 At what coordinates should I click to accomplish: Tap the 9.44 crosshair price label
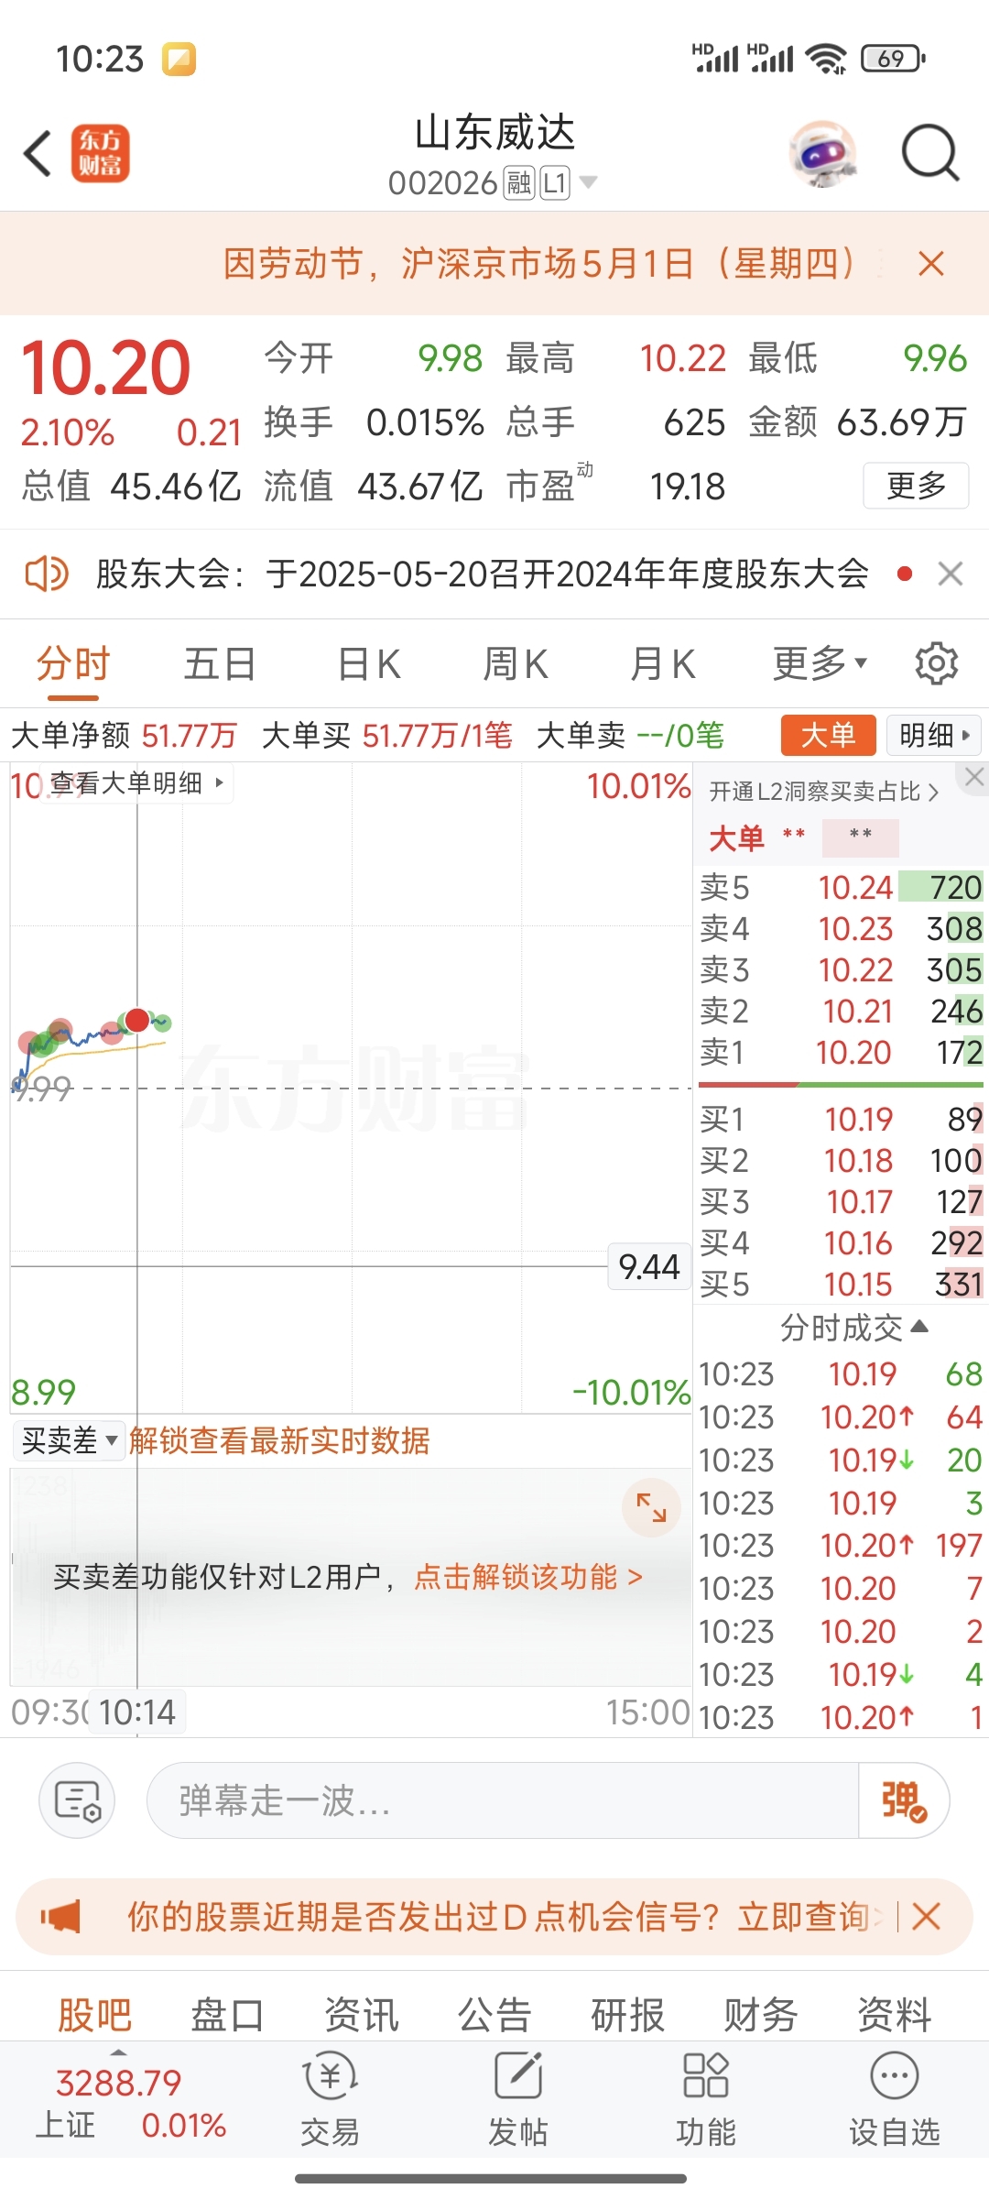[x=649, y=1267]
